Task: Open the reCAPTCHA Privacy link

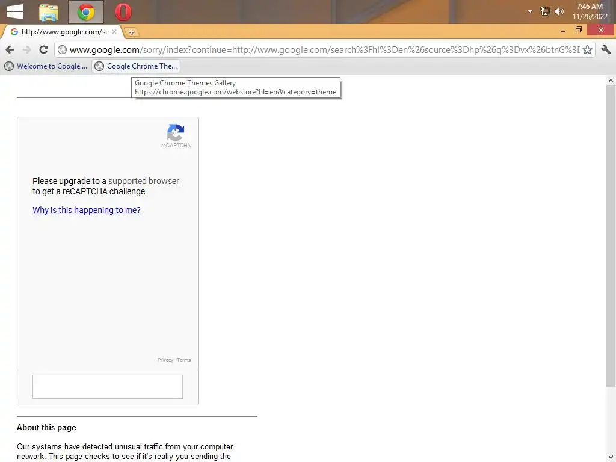Action: point(165,360)
